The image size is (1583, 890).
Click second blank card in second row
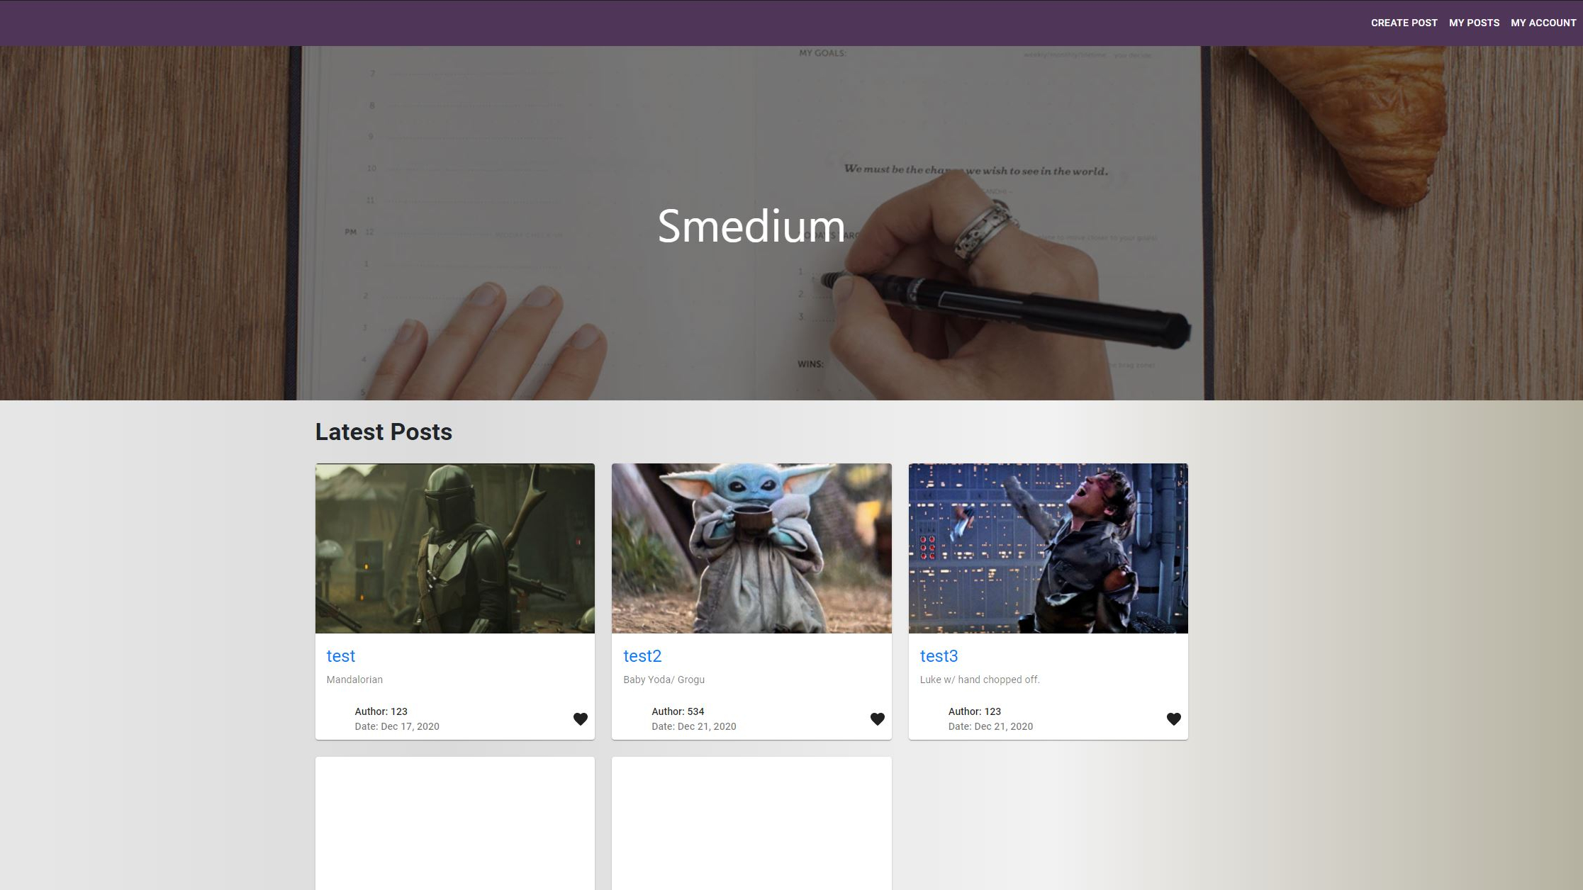(751, 822)
